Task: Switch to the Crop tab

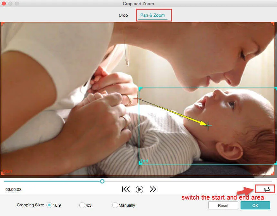Action: click(x=123, y=15)
